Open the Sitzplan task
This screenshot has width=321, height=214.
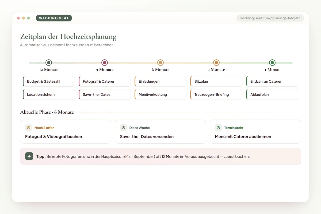click(216, 81)
